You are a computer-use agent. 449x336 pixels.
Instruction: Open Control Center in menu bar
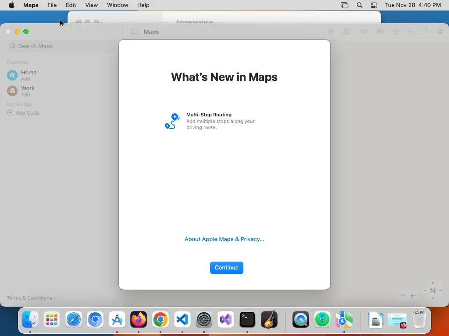(x=374, y=5)
